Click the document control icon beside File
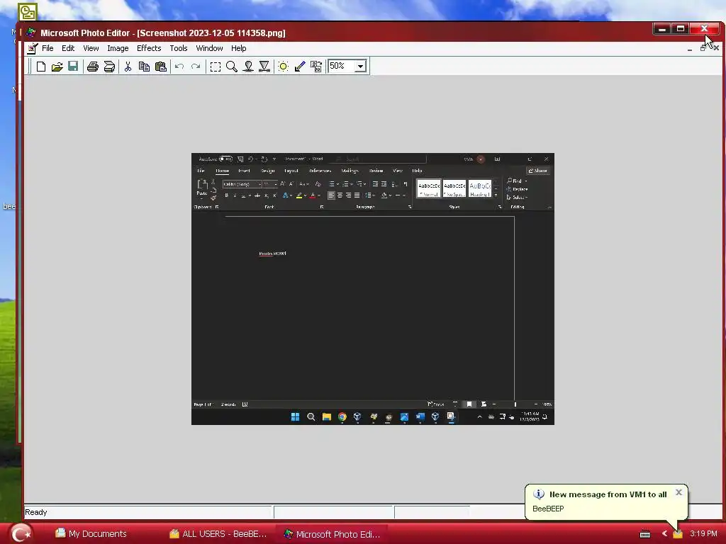The image size is (726, 544). [31, 48]
